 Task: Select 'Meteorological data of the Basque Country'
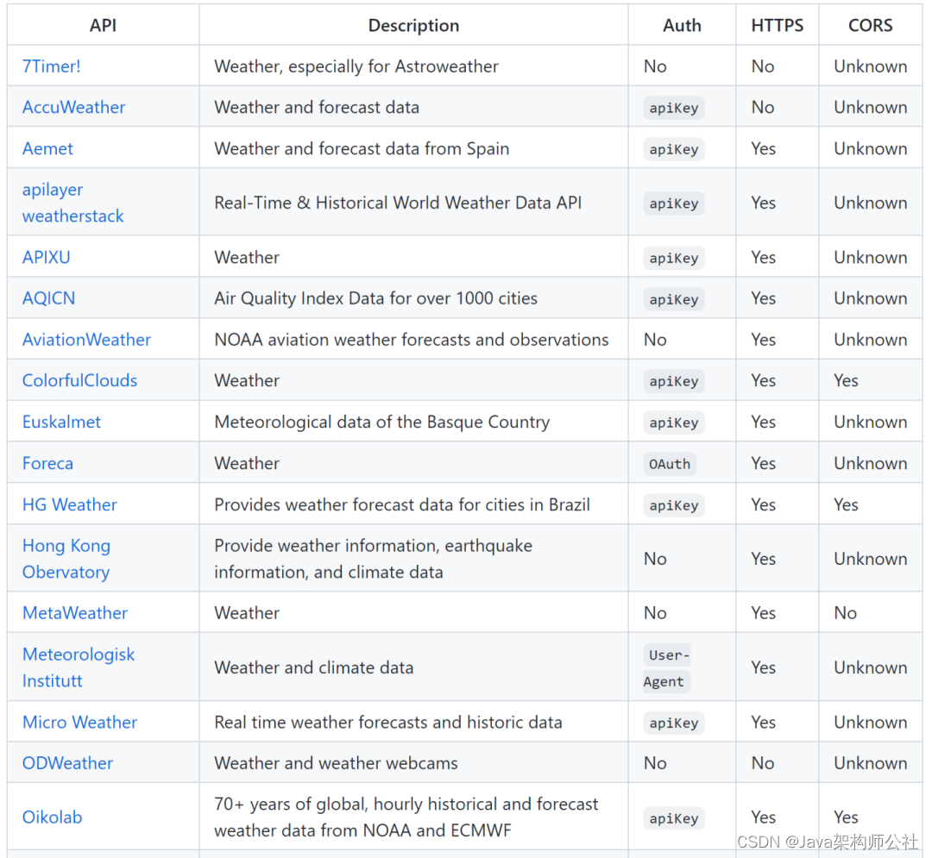tap(381, 423)
